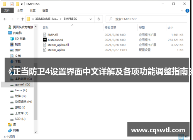Screen dimensions: 193x140
Task: Open recent locations dropdown arrow
Action: (18, 19)
